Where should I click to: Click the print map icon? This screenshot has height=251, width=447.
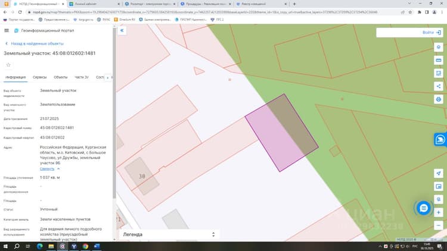tap(439, 99)
